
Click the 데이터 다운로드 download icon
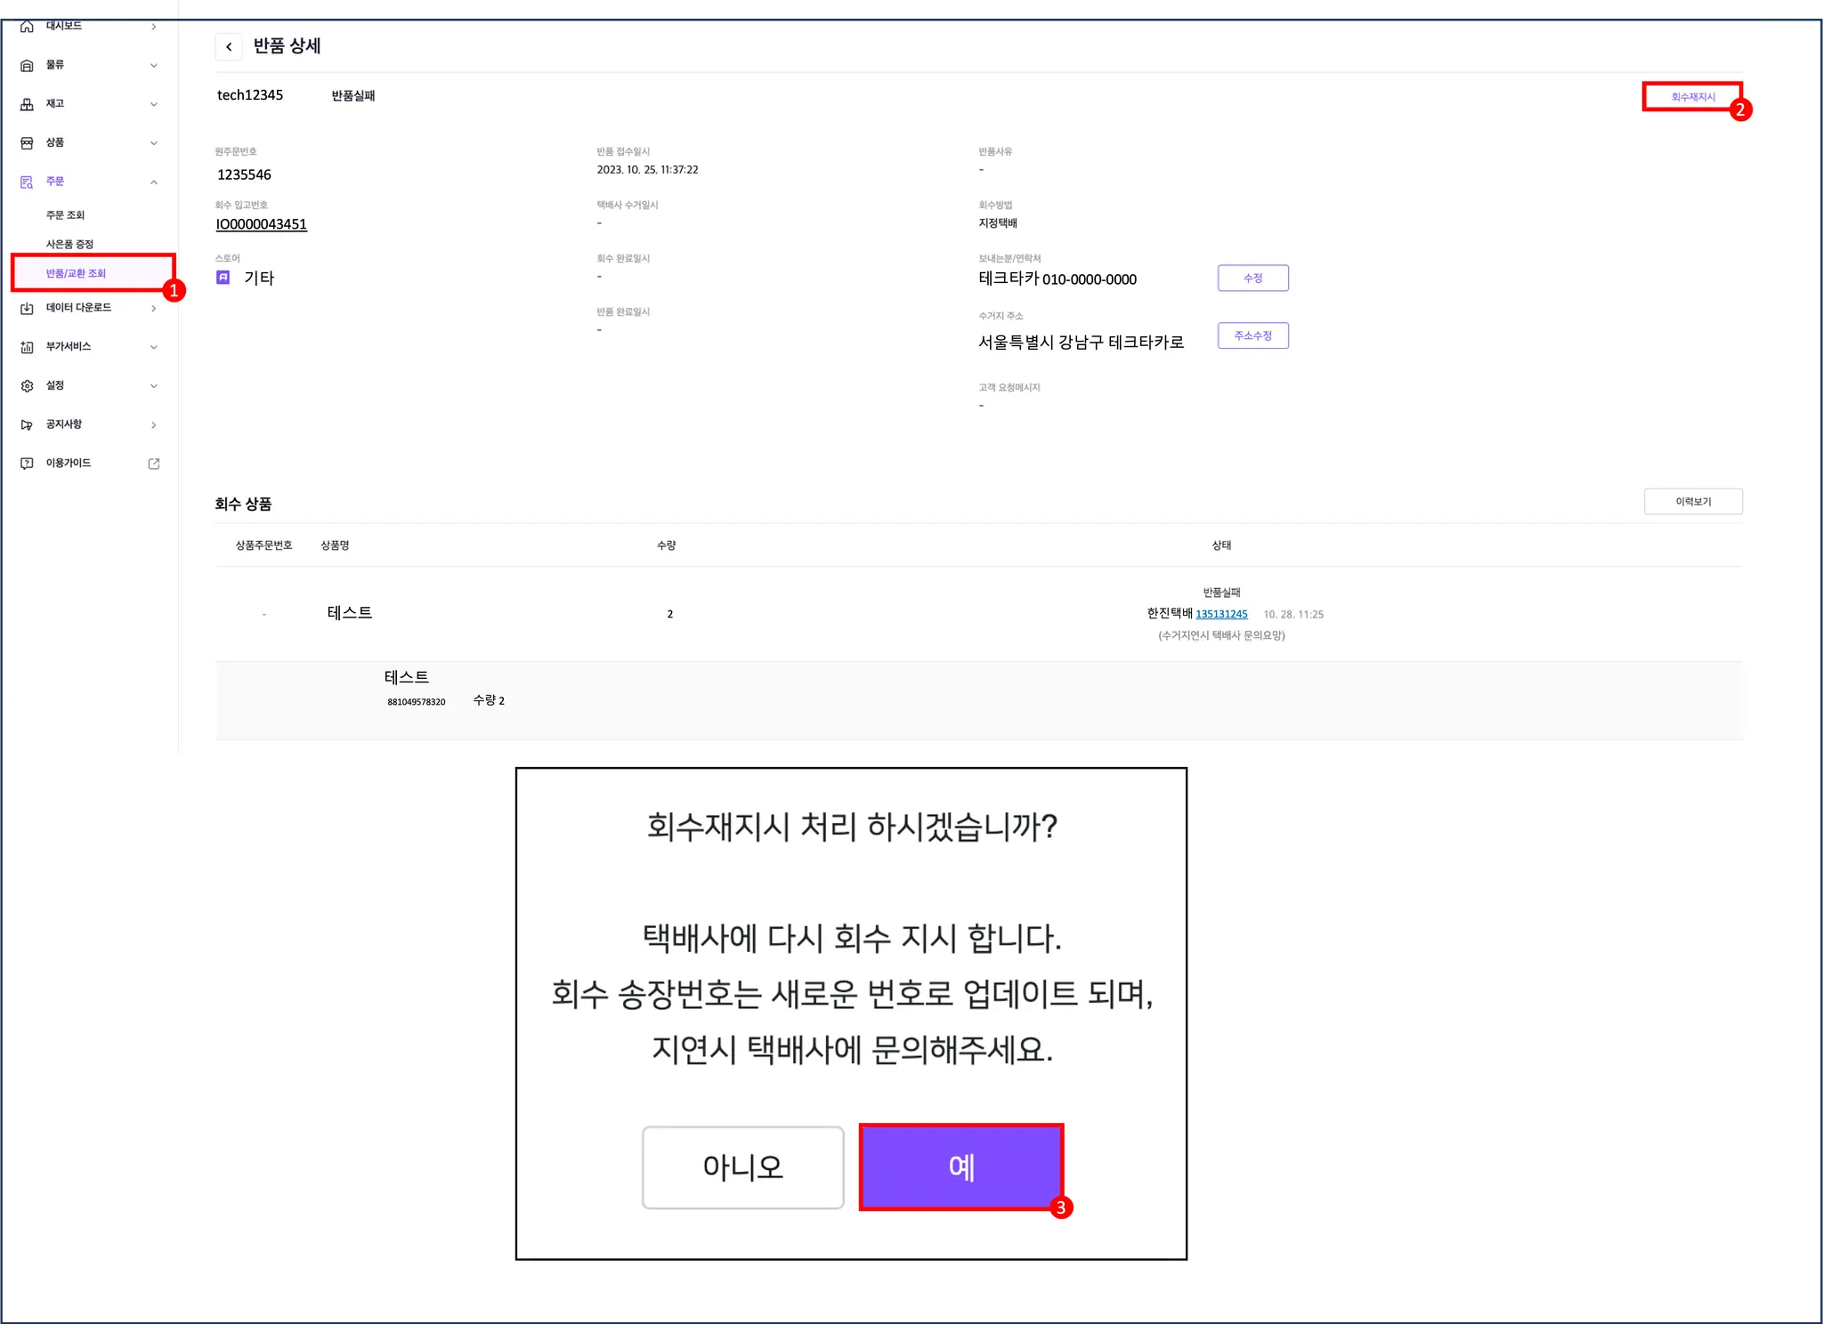27,308
